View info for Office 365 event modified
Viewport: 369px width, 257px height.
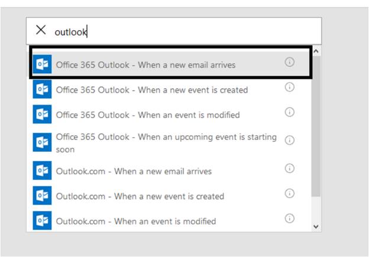(x=290, y=112)
